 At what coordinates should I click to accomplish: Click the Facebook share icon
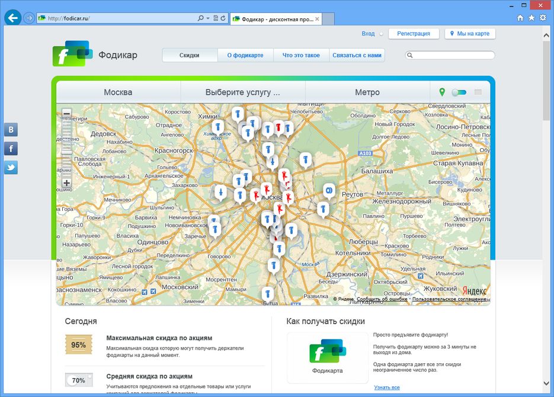[11, 148]
